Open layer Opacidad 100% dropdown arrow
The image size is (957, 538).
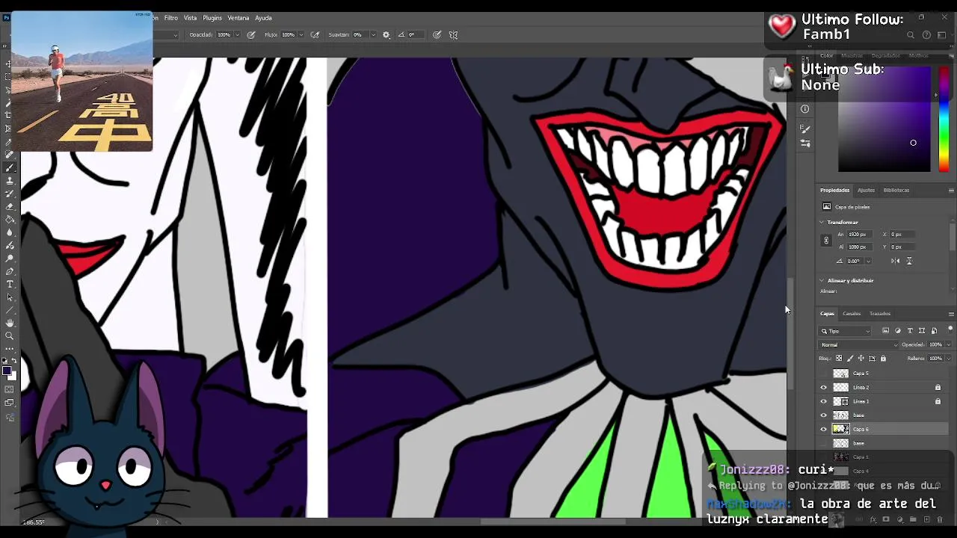(x=949, y=344)
